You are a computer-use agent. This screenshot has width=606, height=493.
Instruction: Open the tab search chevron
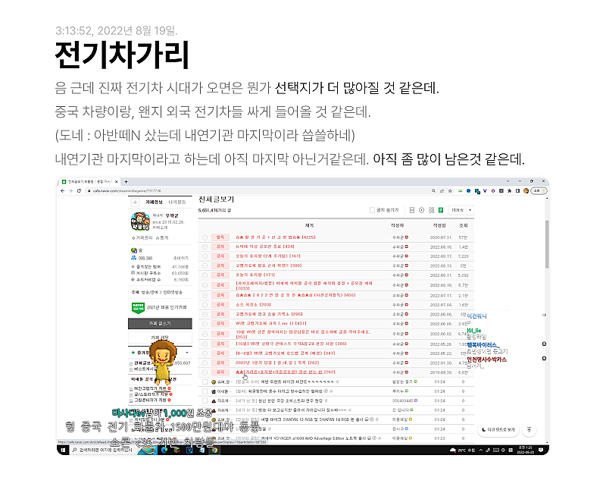coord(508,181)
